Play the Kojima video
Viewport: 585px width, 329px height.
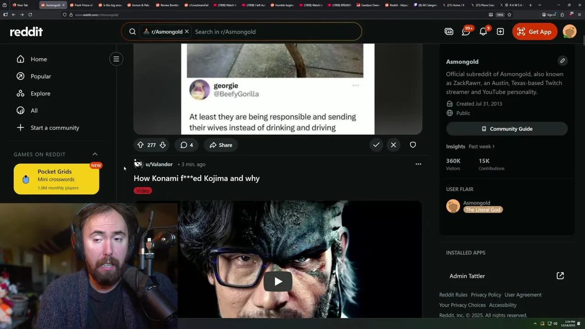pos(278,281)
